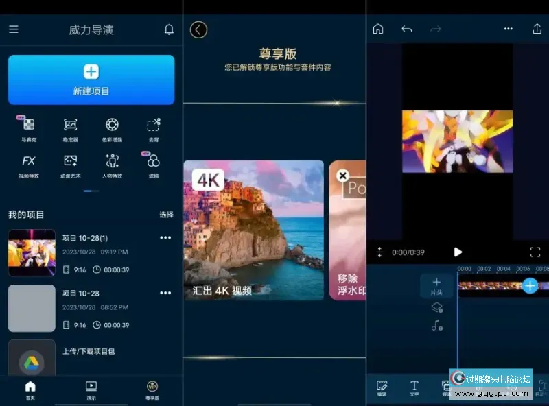Screen dimensions: 549x406
Task: Open the FX 视频特效 video effects
Action: (x=28, y=164)
